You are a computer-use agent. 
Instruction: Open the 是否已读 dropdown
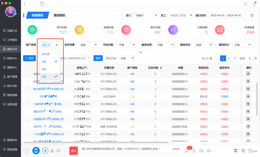[127, 58]
